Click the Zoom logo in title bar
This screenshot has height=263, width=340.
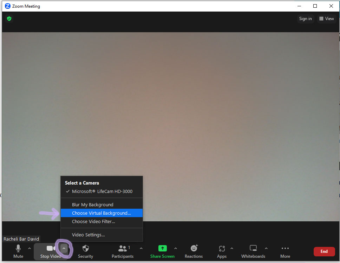8,6
